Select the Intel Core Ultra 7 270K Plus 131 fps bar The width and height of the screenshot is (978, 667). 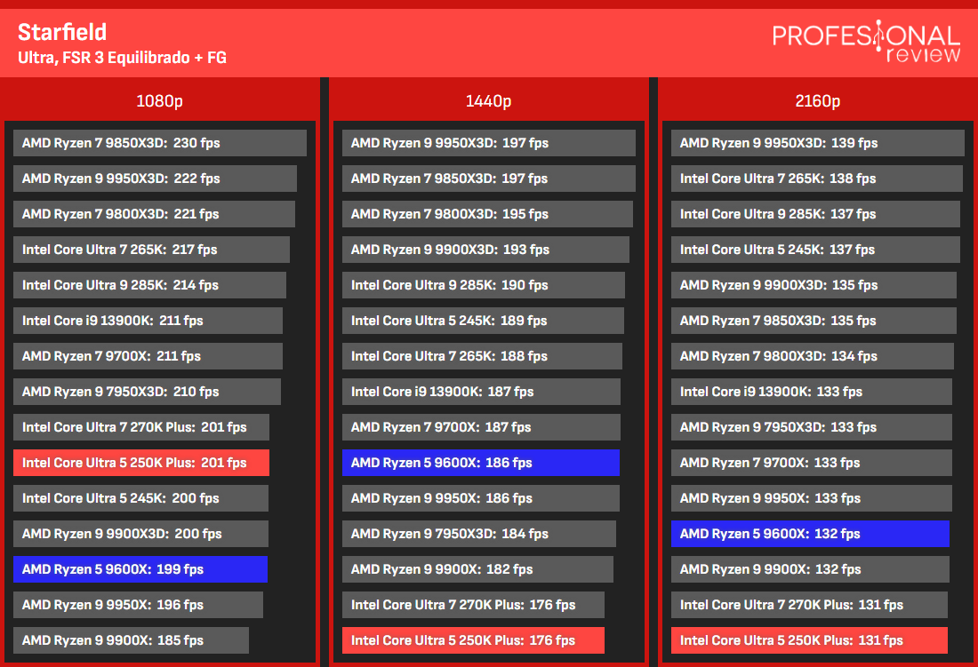(x=810, y=605)
